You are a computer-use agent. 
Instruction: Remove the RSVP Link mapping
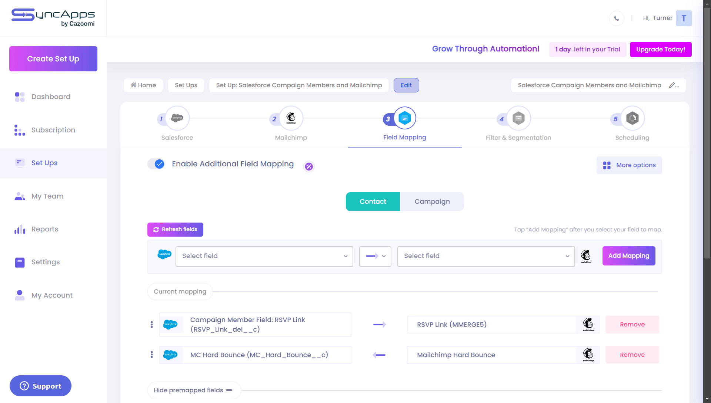632,325
